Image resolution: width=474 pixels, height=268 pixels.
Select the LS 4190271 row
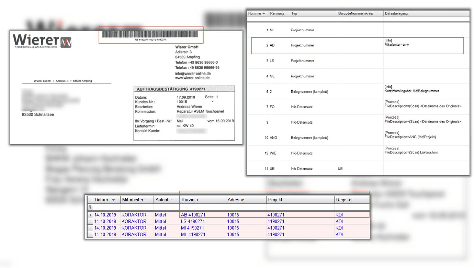point(193,221)
